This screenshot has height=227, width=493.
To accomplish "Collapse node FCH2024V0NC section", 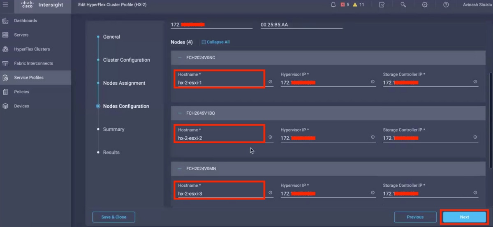I will [180, 58].
